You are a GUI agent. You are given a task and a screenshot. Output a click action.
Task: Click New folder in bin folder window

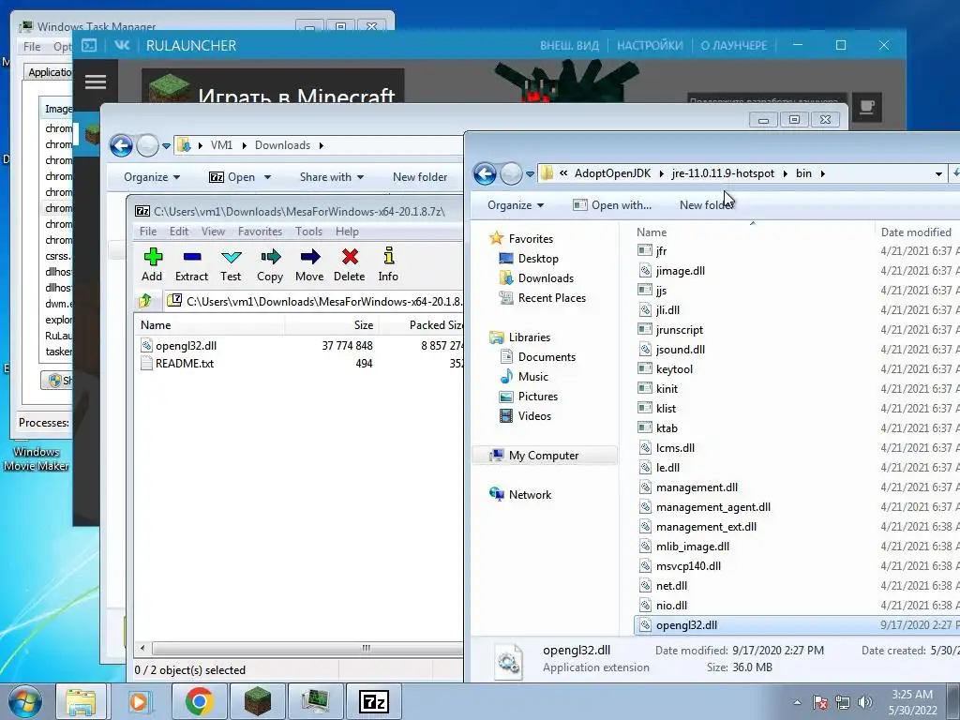click(706, 205)
